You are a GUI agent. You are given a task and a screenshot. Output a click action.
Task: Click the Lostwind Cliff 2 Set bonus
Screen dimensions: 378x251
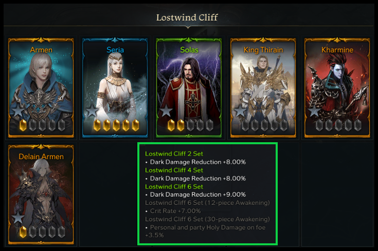pos(174,154)
